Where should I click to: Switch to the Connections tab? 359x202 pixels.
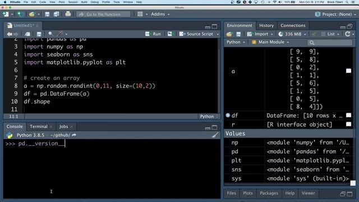293,26
